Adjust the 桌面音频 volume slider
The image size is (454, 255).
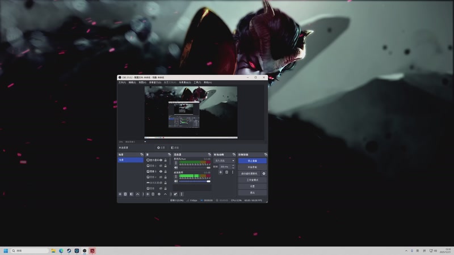pos(195,181)
